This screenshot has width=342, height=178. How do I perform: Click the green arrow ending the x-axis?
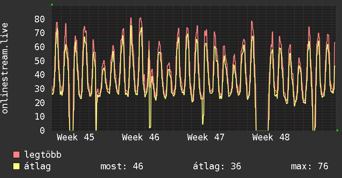337,130
